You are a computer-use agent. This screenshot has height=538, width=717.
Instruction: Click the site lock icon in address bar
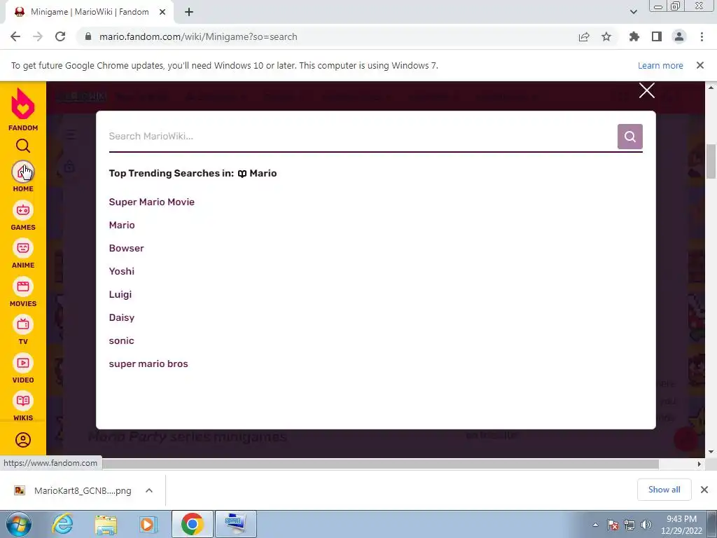click(88, 36)
